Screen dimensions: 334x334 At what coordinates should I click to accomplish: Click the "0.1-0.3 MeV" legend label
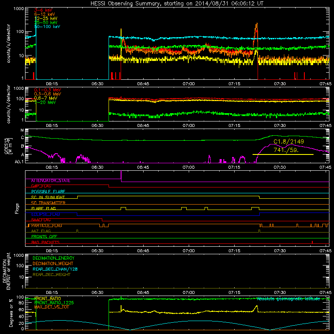point(48,90)
